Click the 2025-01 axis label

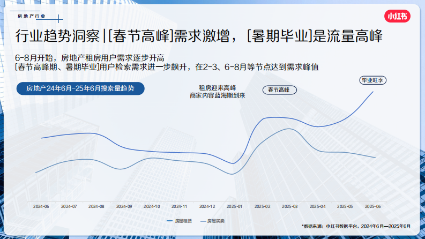(234, 206)
